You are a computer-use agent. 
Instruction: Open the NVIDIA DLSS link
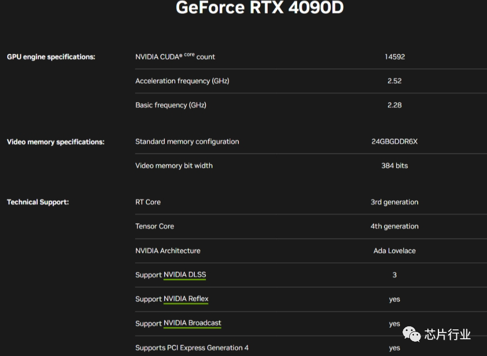185,275
